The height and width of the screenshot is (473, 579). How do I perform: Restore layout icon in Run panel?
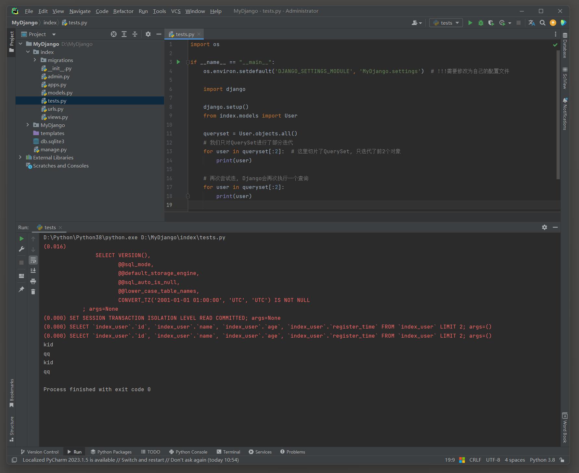coord(21,276)
